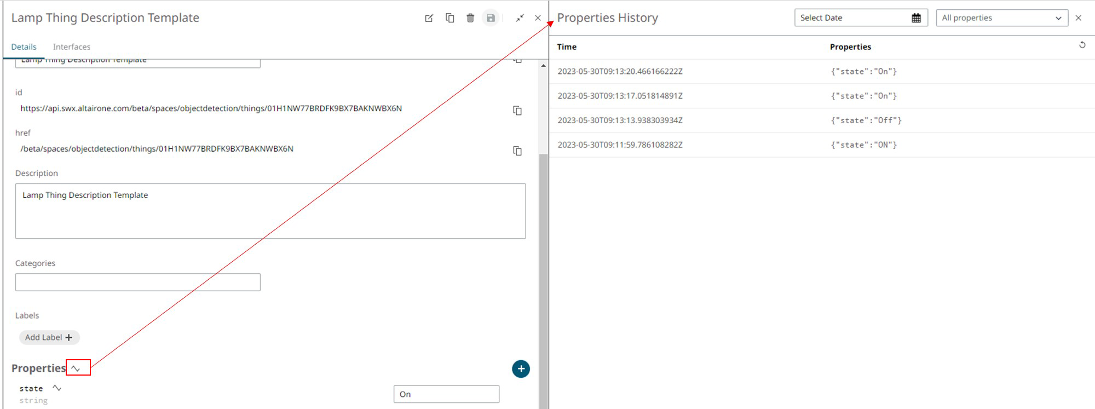Click the Time column header

point(567,47)
